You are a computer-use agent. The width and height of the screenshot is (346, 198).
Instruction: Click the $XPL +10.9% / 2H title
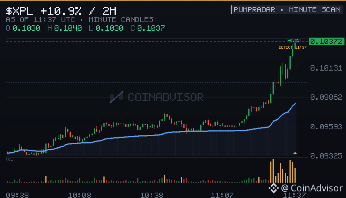pyautogui.click(x=61, y=11)
